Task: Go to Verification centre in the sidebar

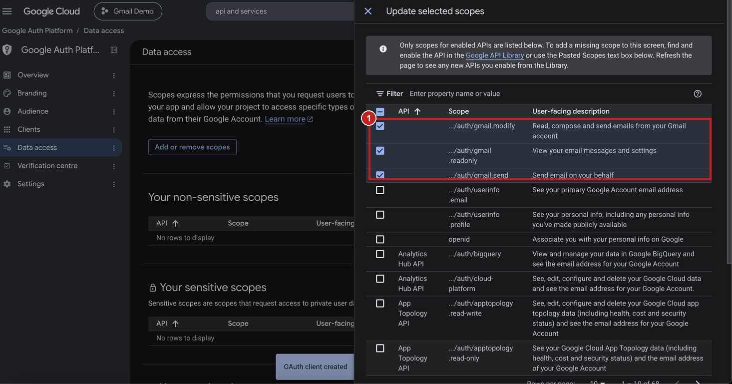Action: pos(47,166)
